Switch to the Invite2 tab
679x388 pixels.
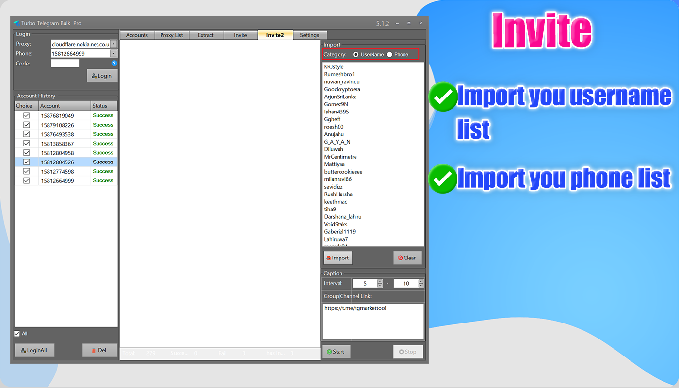tap(275, 35)
